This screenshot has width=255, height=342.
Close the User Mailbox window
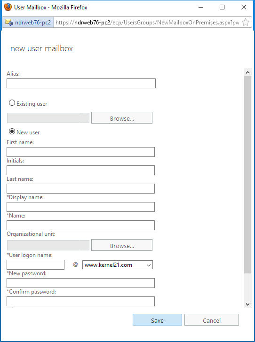tap(244, 7)
